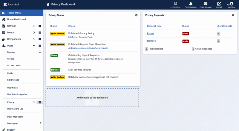
Task: Click Not Available badge for Privacy Policy
Action: [58, 33]
